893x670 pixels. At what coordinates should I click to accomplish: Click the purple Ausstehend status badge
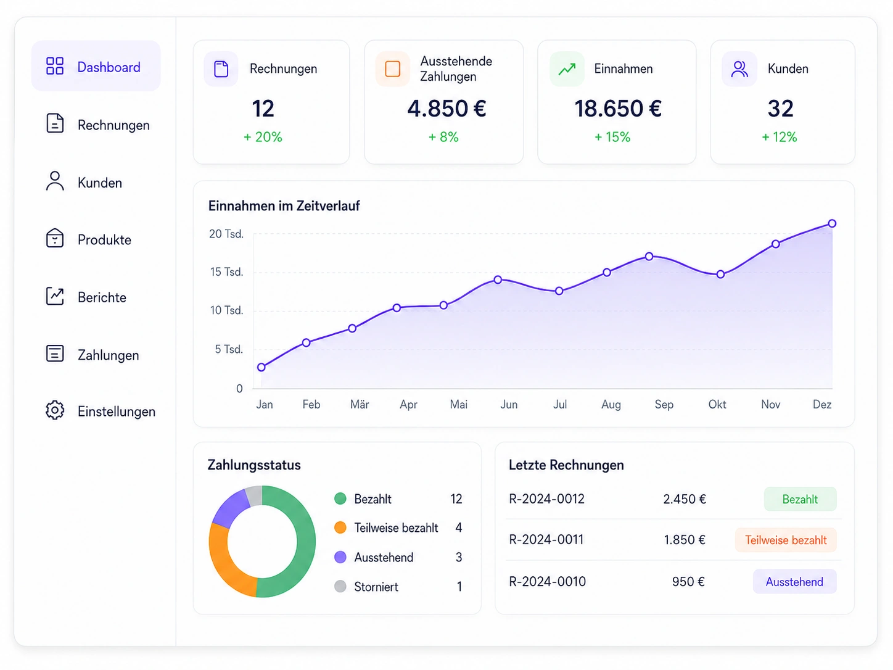pyautogui.click(x=794, y=582)
